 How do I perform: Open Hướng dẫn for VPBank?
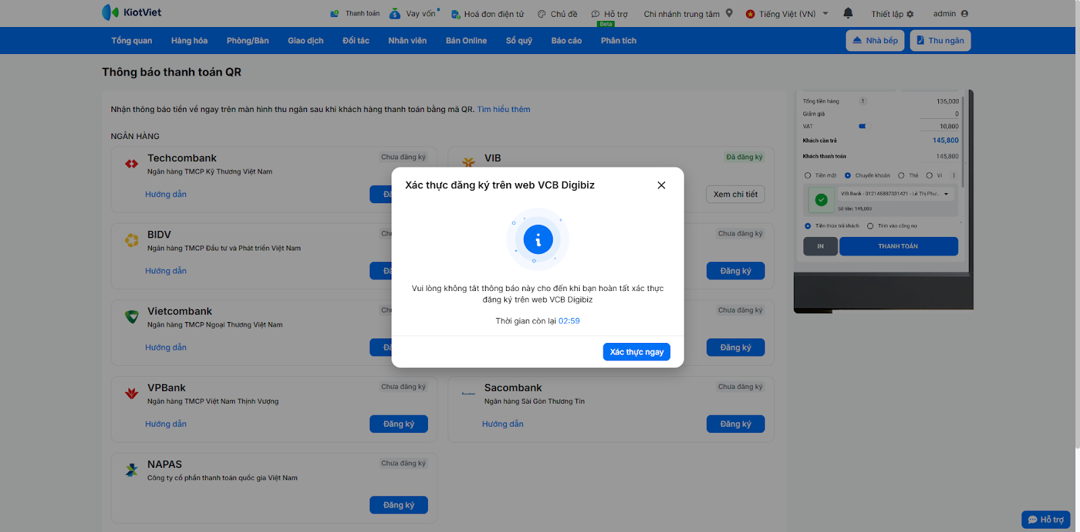click(x=166, y=424)
